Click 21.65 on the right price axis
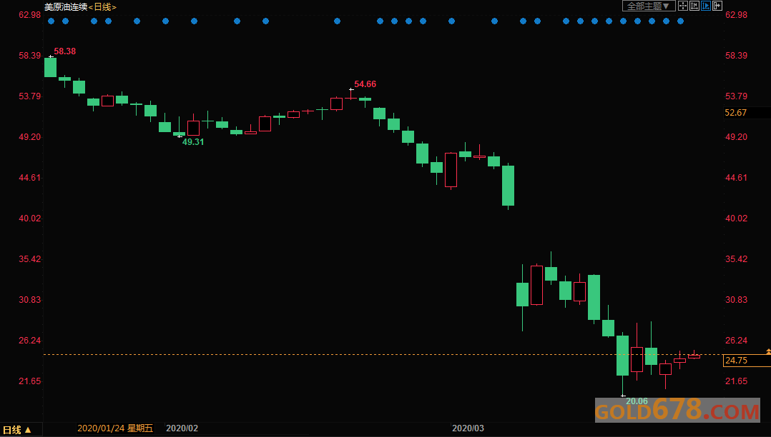Viewport: 771px width, 437px height. pos(736,381)
